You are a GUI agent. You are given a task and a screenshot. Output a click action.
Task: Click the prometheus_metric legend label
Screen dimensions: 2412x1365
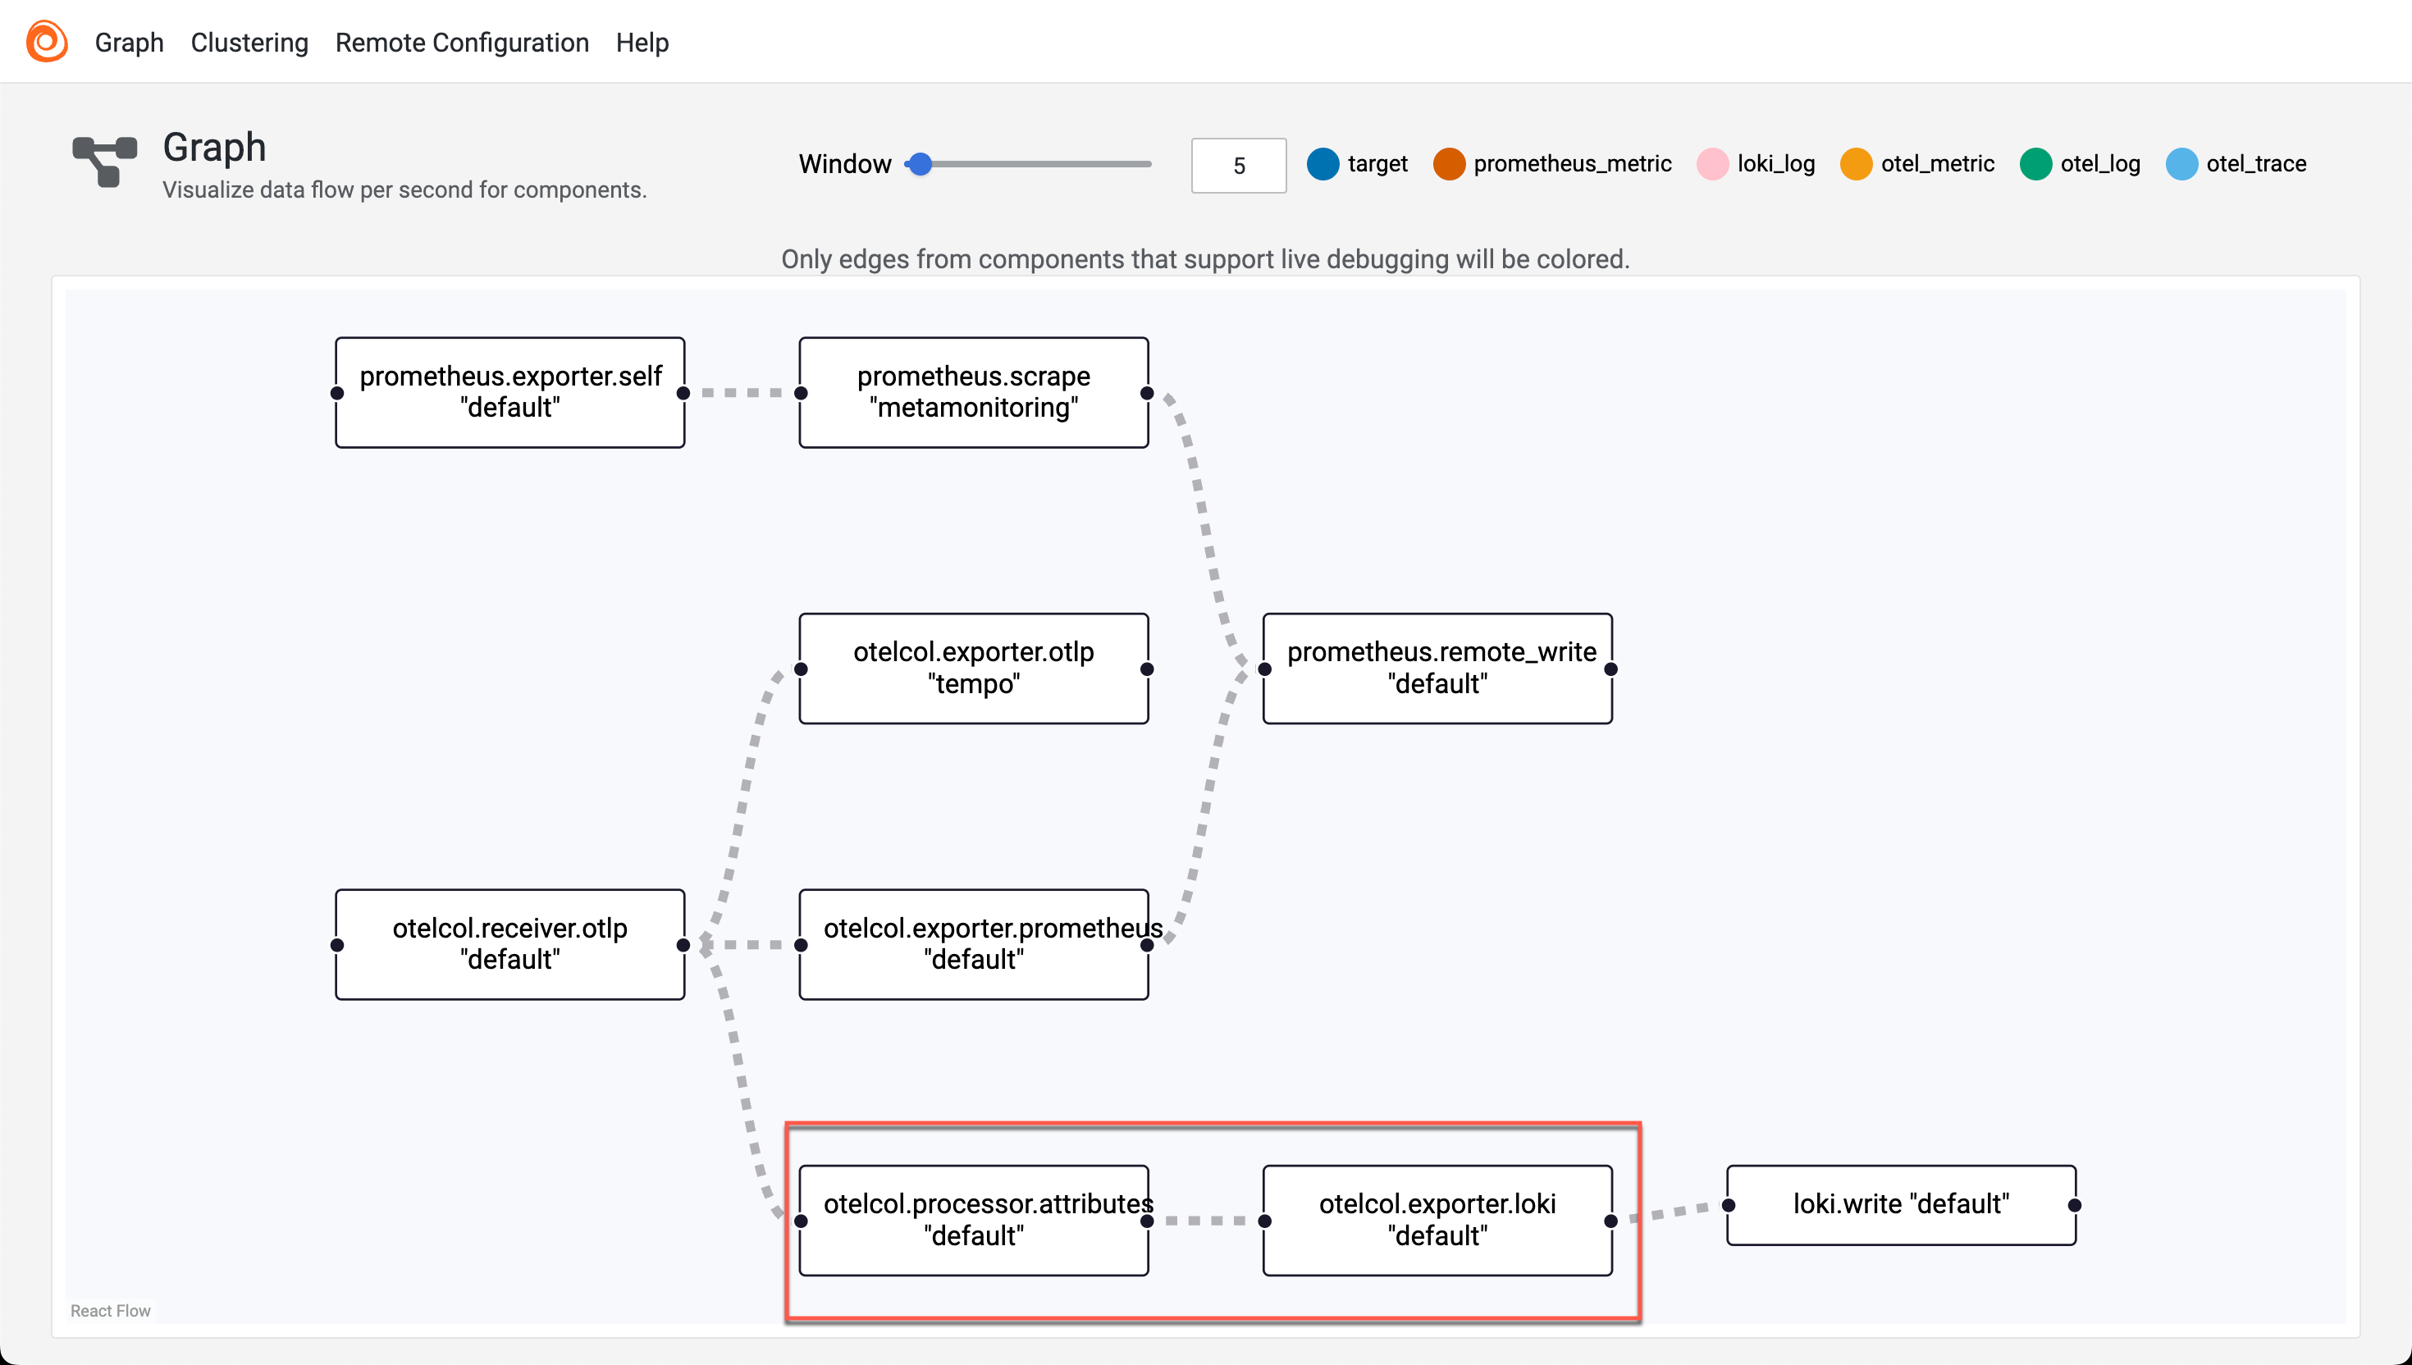point(1572,164)
